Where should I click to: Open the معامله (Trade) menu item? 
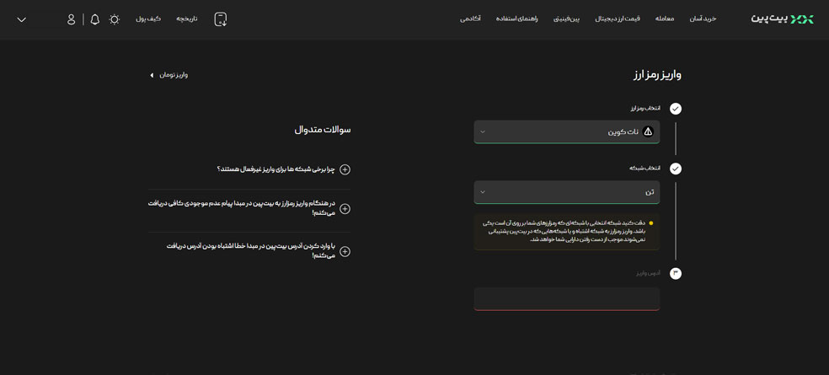point(665,19)
